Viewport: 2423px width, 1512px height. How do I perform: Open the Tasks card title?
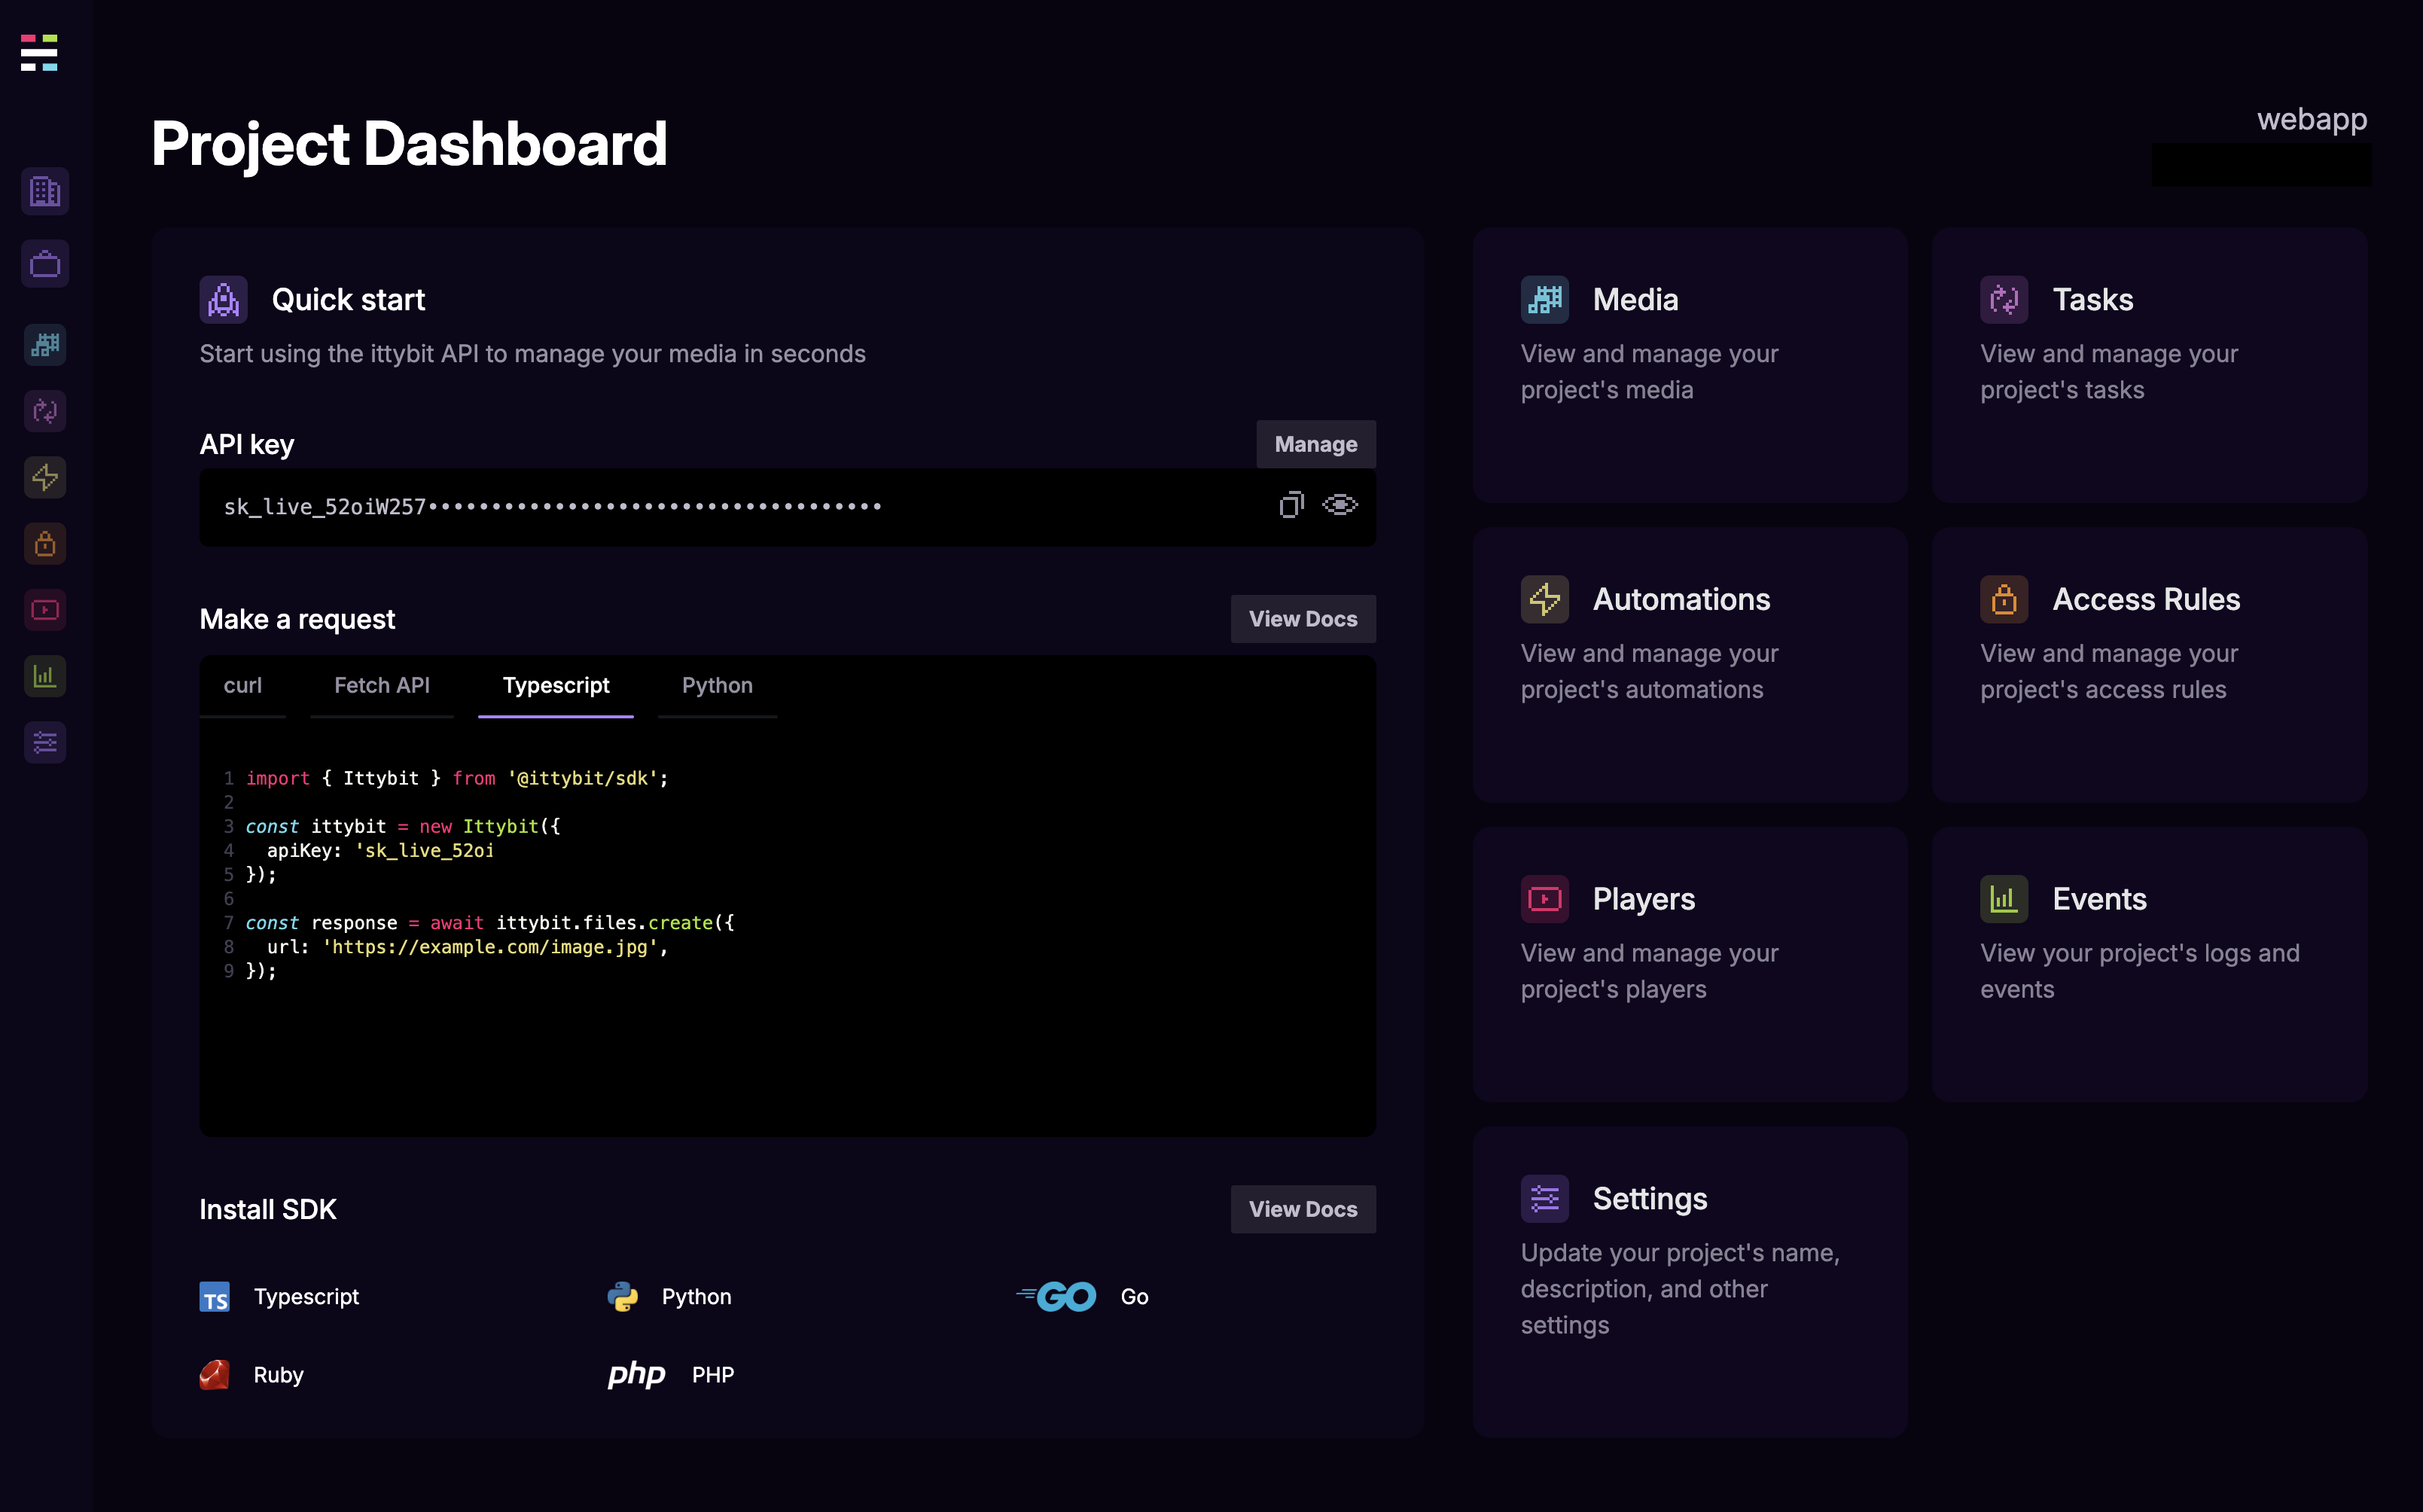point(2093,300)
